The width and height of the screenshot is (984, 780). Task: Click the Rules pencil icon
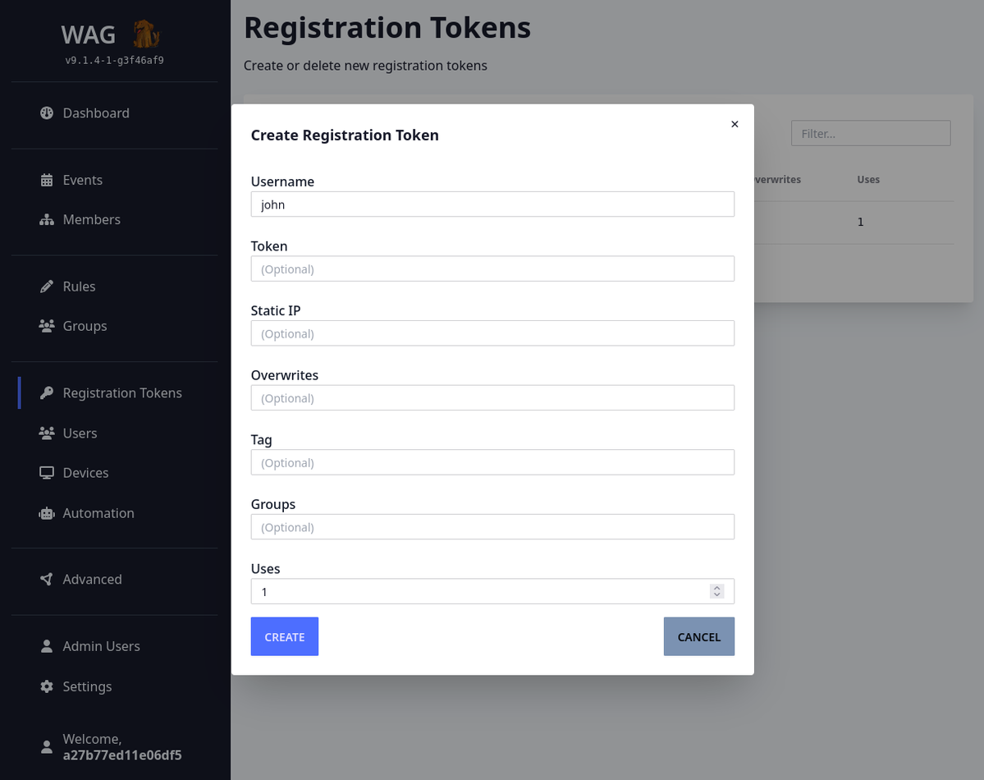click(x=47, y=287)
